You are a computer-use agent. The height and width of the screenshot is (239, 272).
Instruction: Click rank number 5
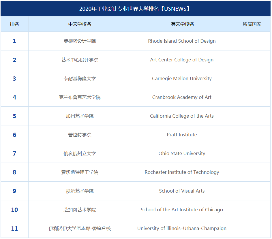[x=14, y=116]
